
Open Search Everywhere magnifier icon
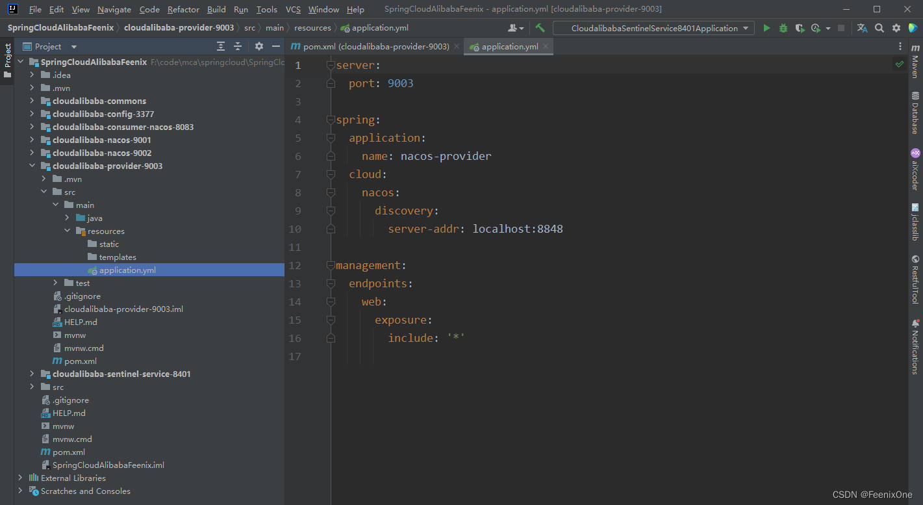coord(879,28)
